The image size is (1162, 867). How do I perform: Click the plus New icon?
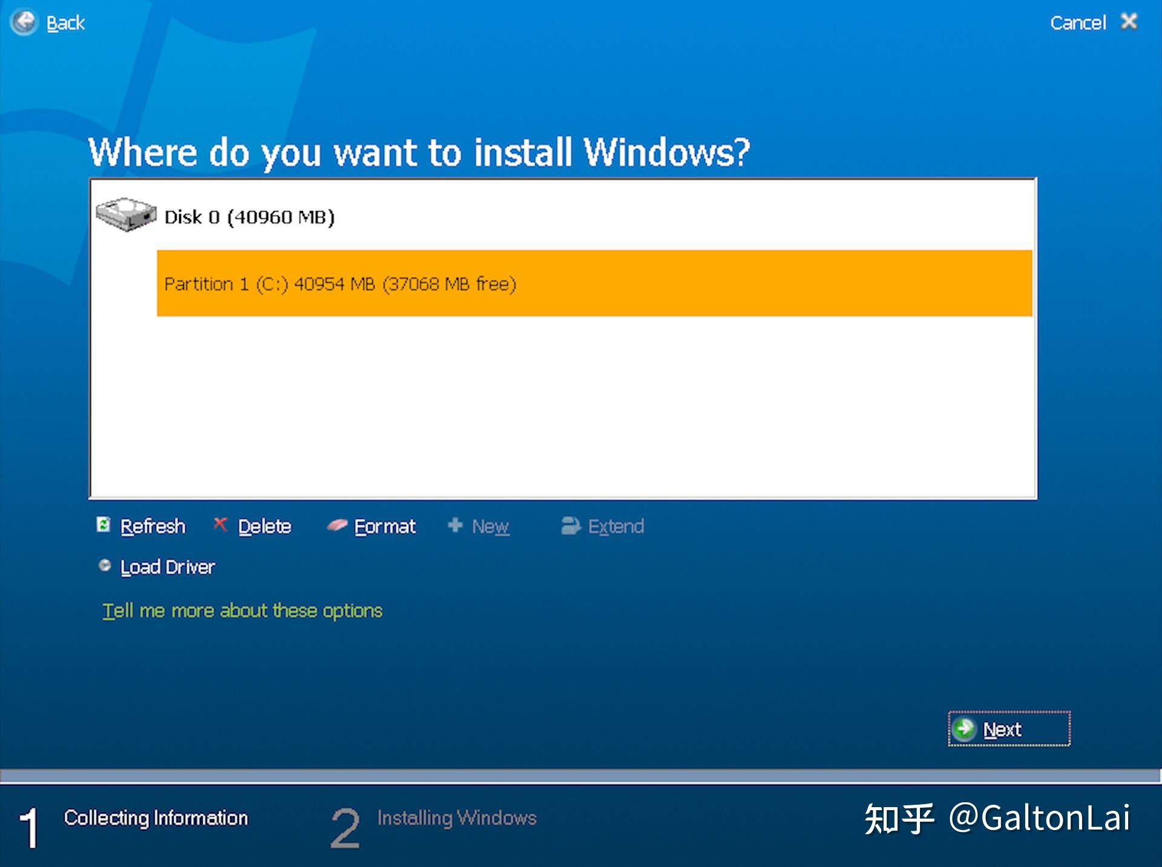pos(455,525)
